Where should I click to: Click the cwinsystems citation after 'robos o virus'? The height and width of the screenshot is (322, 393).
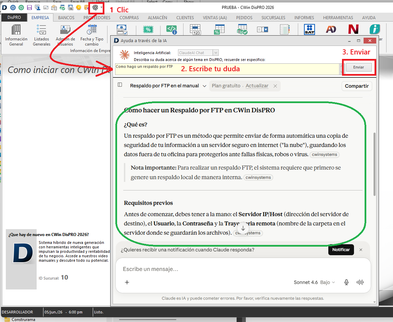click(324, 154)
